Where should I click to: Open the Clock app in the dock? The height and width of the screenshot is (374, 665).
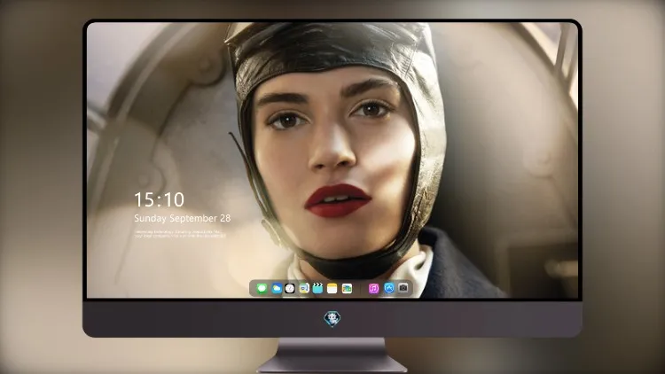tap(290, 288)
